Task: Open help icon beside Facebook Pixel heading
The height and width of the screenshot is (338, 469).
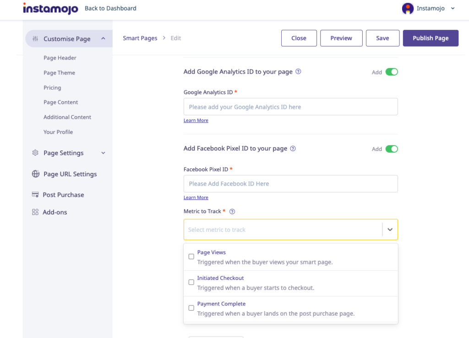Action: tap(293, 149)
